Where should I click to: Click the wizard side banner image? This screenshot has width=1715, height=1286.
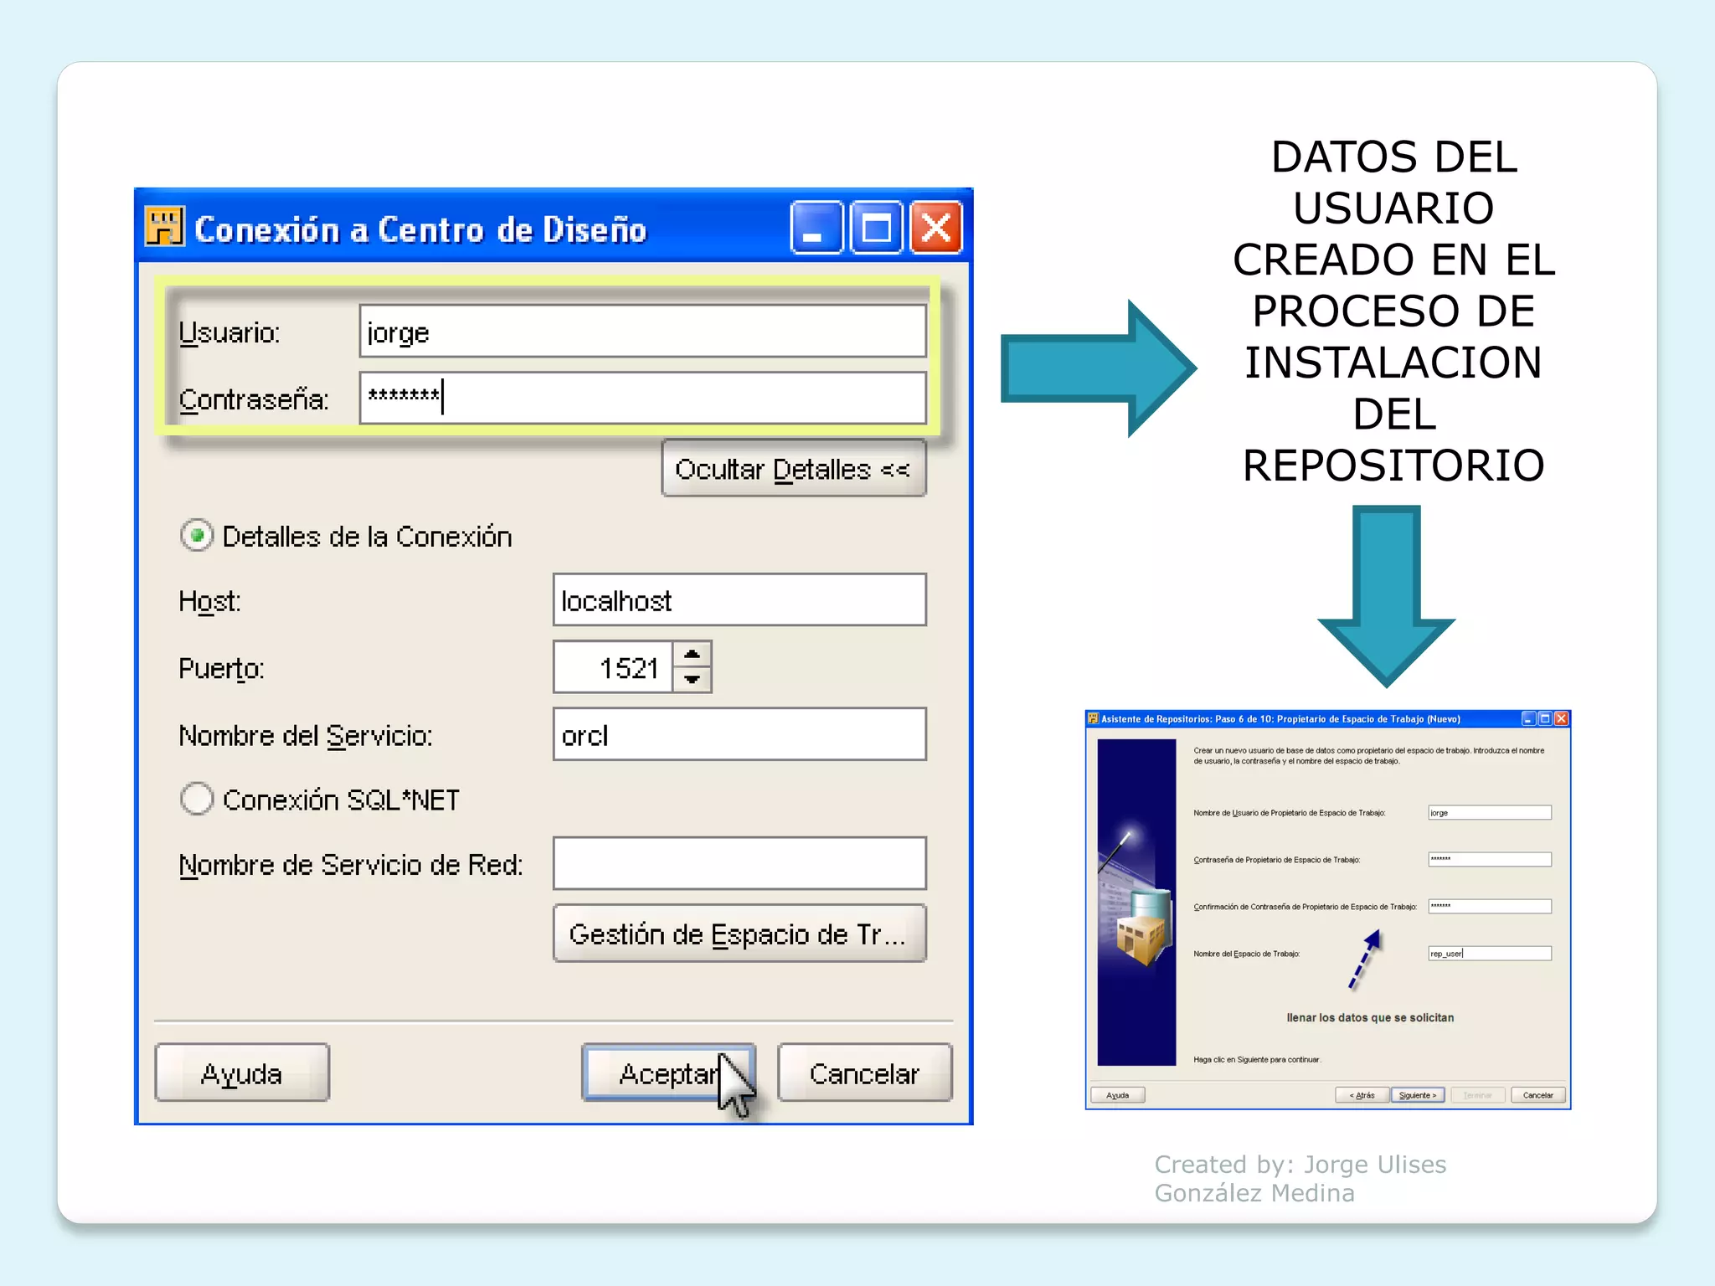pos(1137,902)
